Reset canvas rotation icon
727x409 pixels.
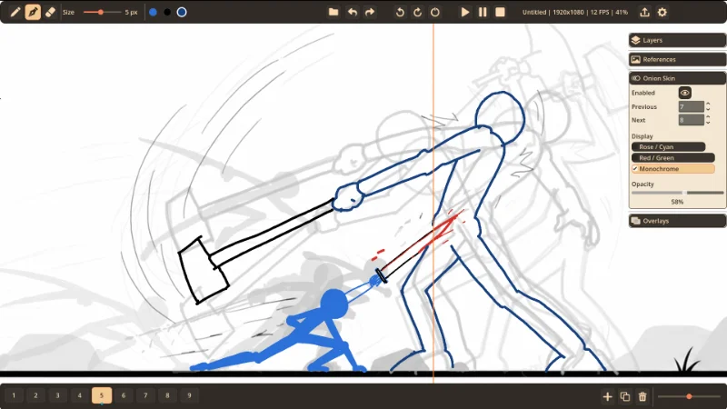point(435,12)
